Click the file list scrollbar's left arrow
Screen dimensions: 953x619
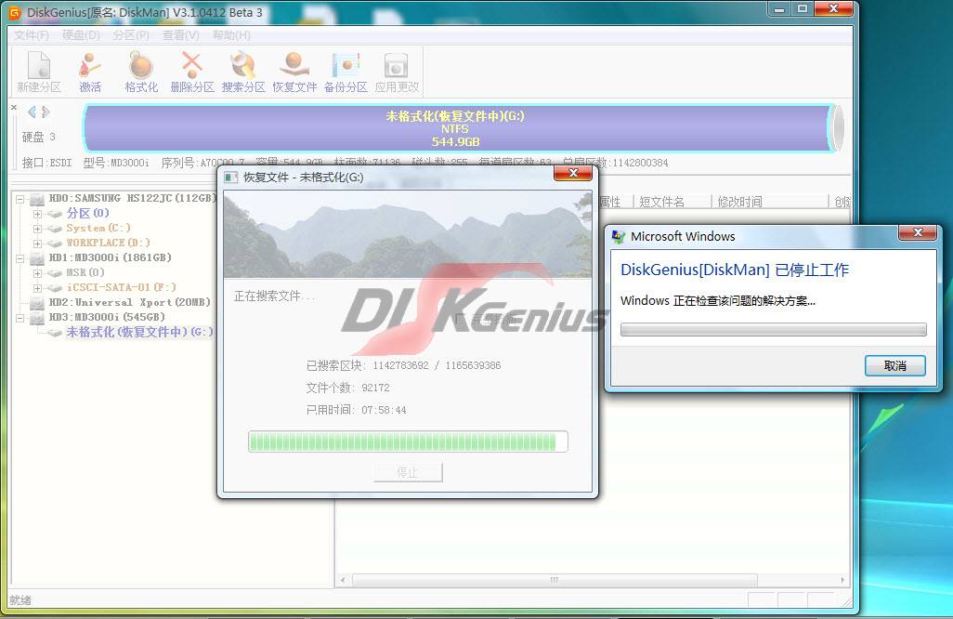point(343,580)
